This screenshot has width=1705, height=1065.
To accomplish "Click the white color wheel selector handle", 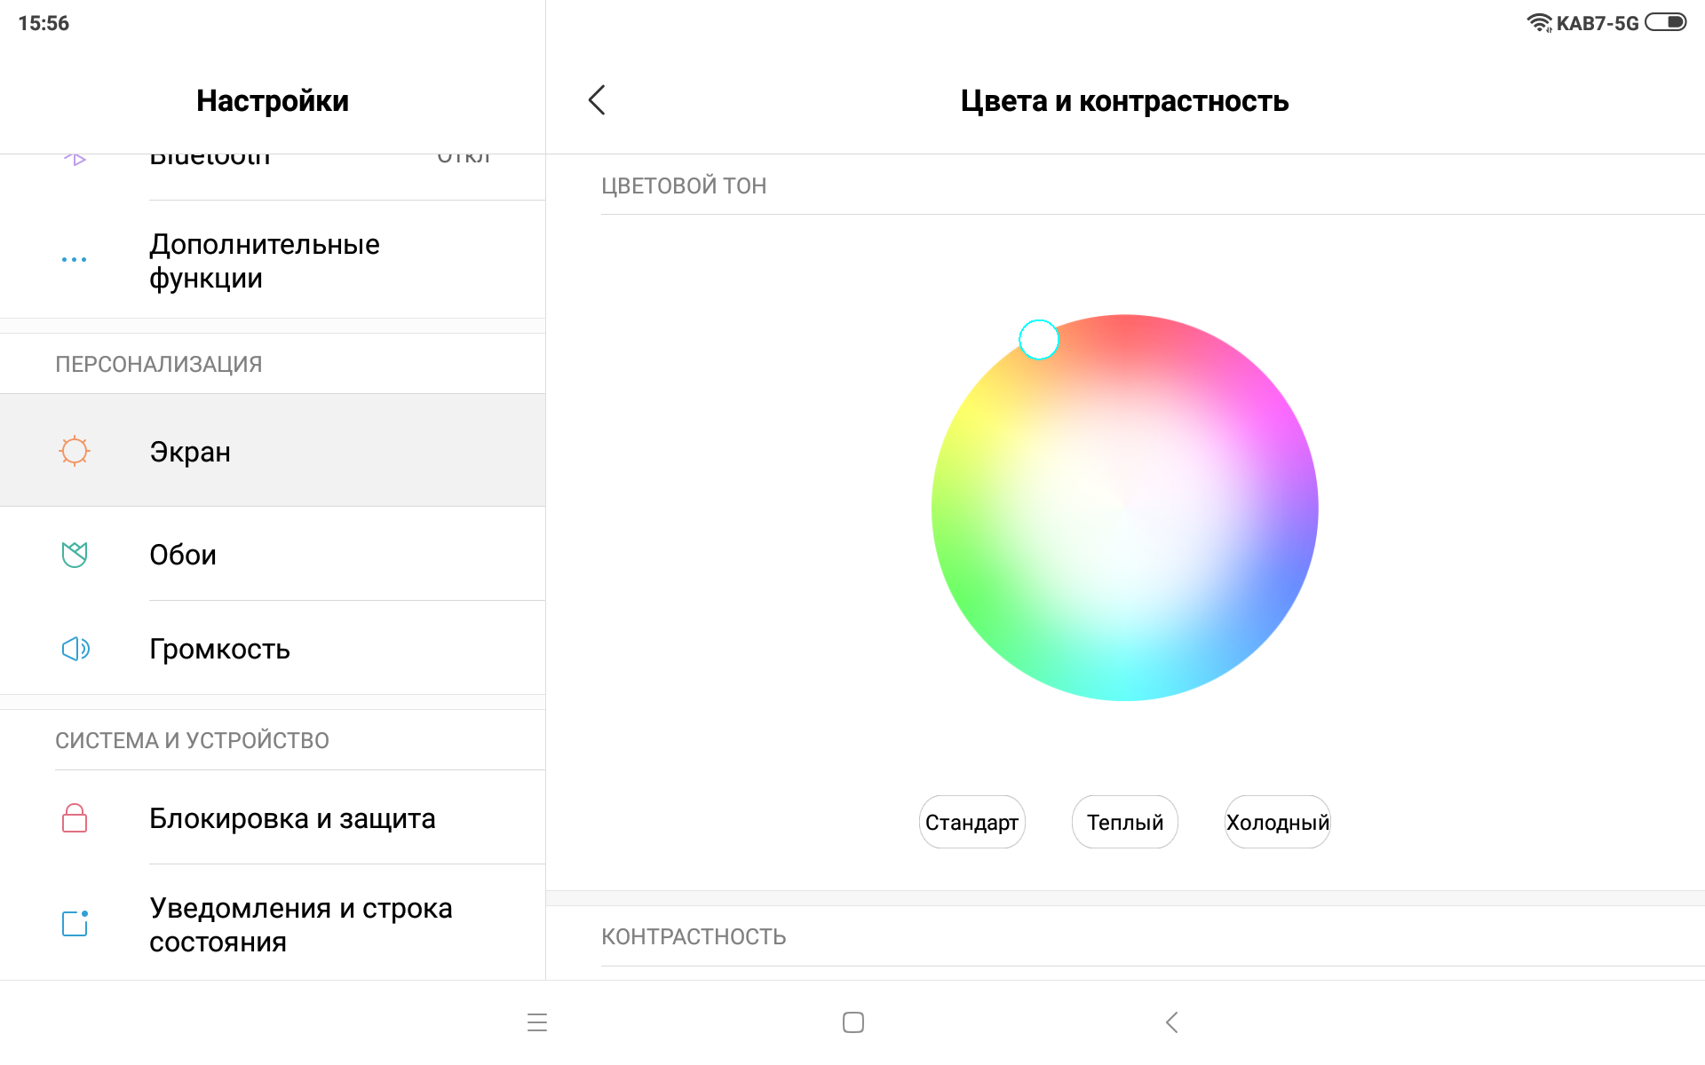I will click(x=1038, y=340).
